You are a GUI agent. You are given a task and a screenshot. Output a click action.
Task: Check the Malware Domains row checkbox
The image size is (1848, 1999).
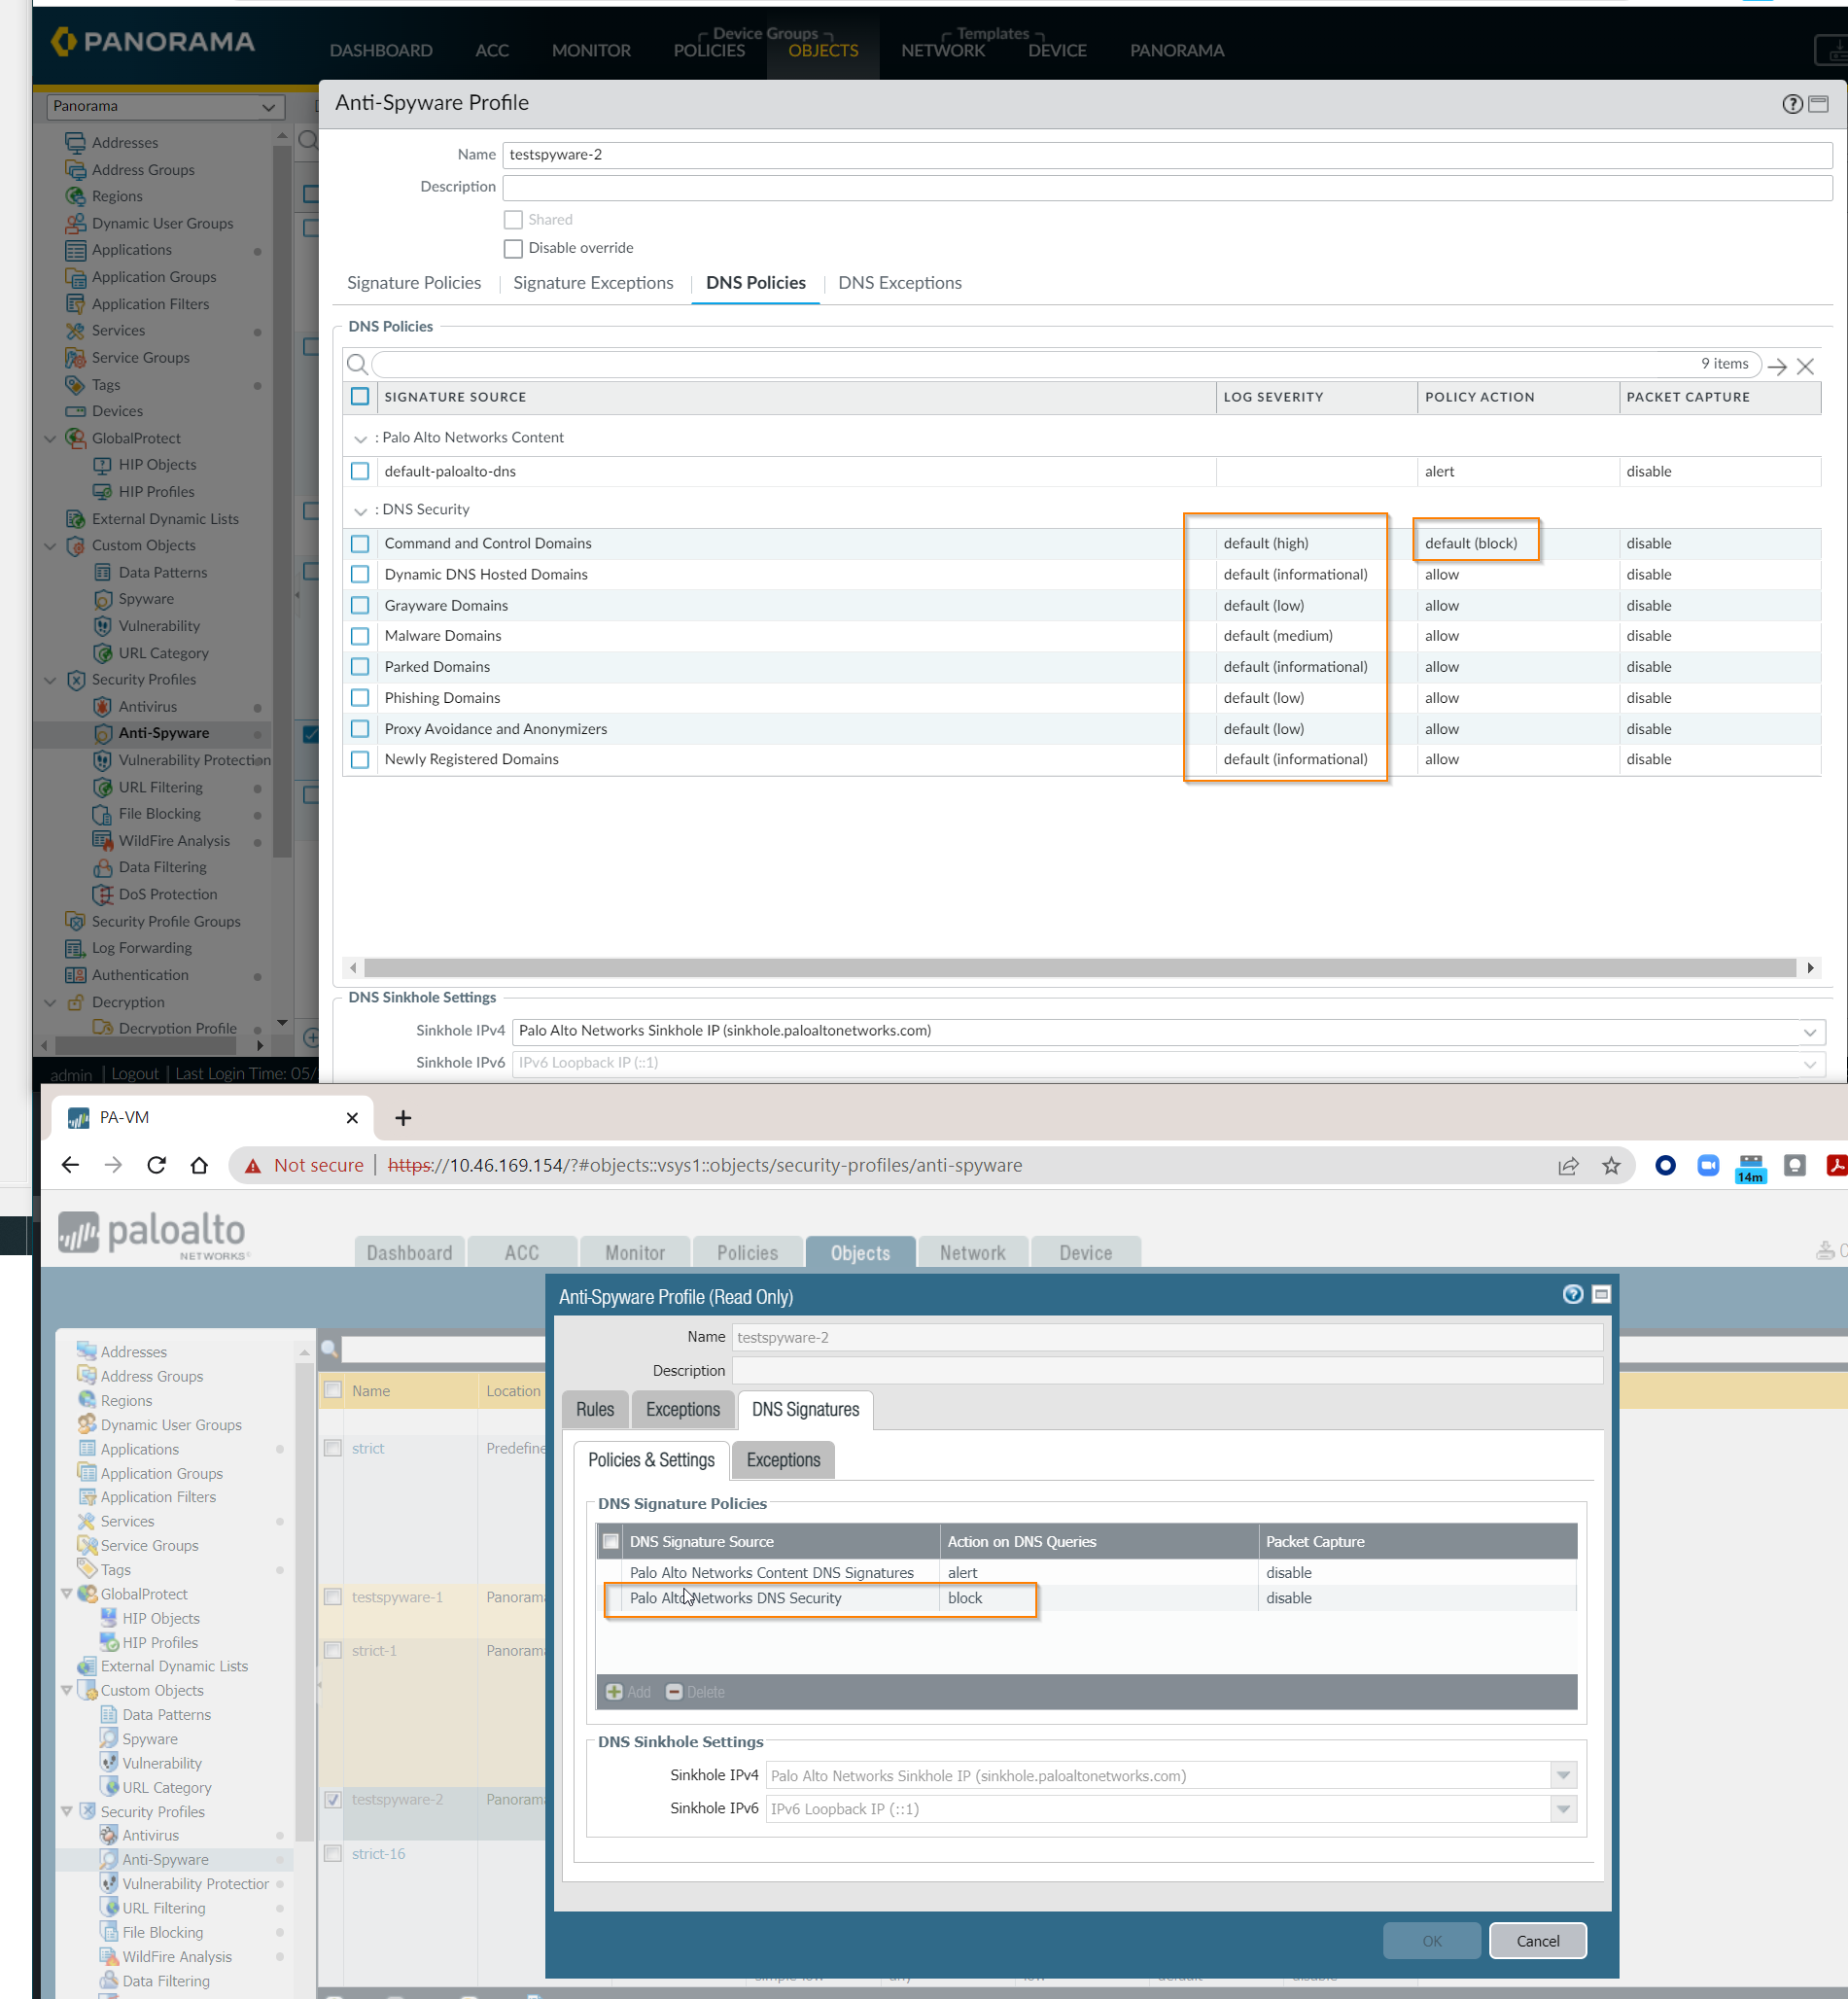360,636
